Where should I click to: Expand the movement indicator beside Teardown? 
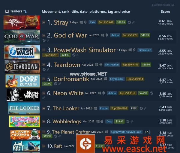click(x=44, y=65)
